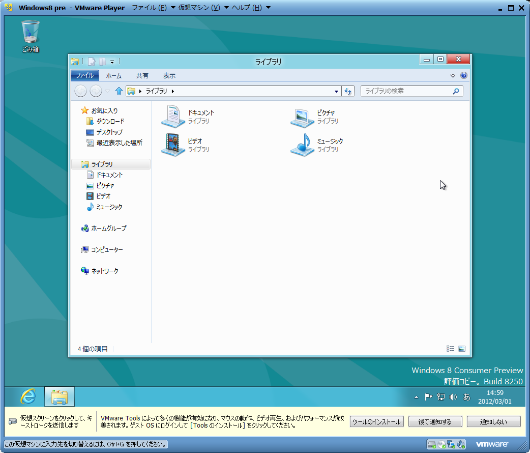Select コンピューター in the navigation pane
Screen dimensions: 530x453
pos(102,250)
